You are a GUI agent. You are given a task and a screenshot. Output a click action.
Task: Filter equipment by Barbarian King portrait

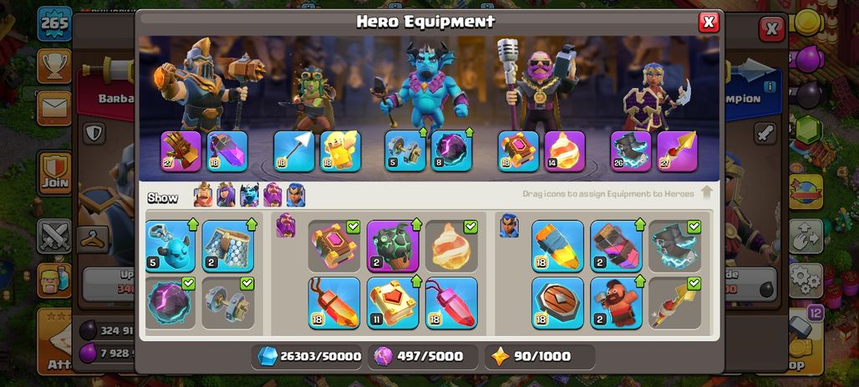[x=203, y=195]
